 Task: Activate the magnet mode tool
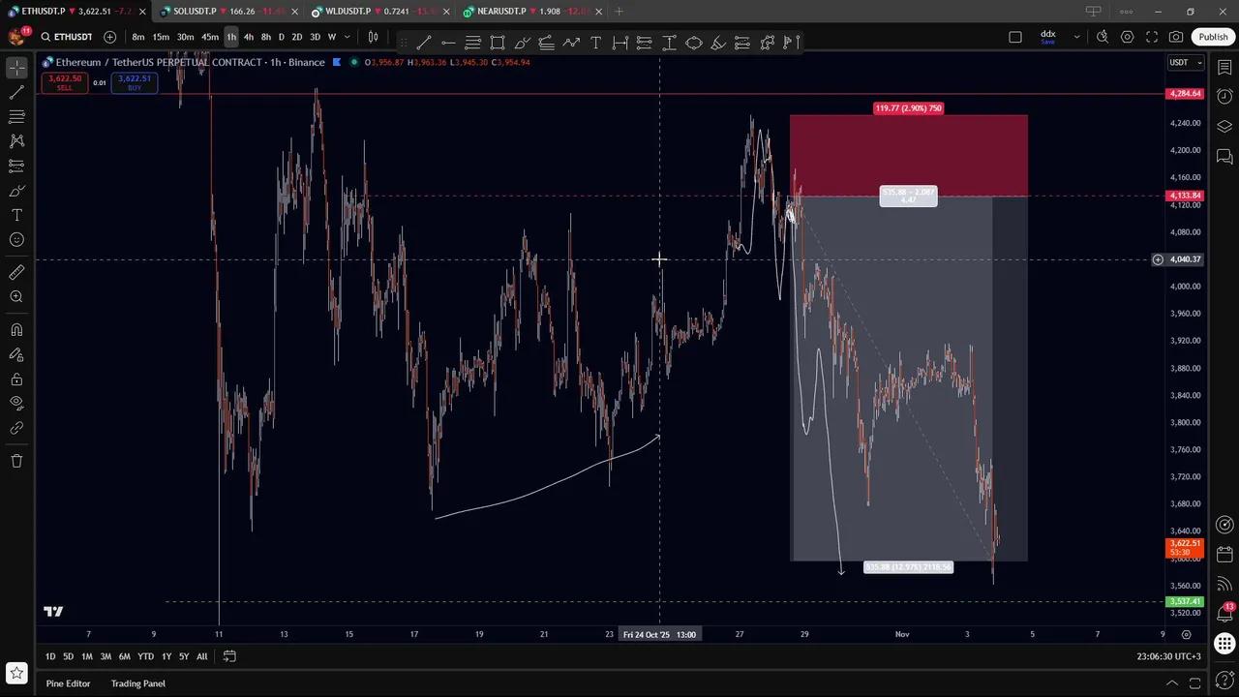click(x=16, y=330)
